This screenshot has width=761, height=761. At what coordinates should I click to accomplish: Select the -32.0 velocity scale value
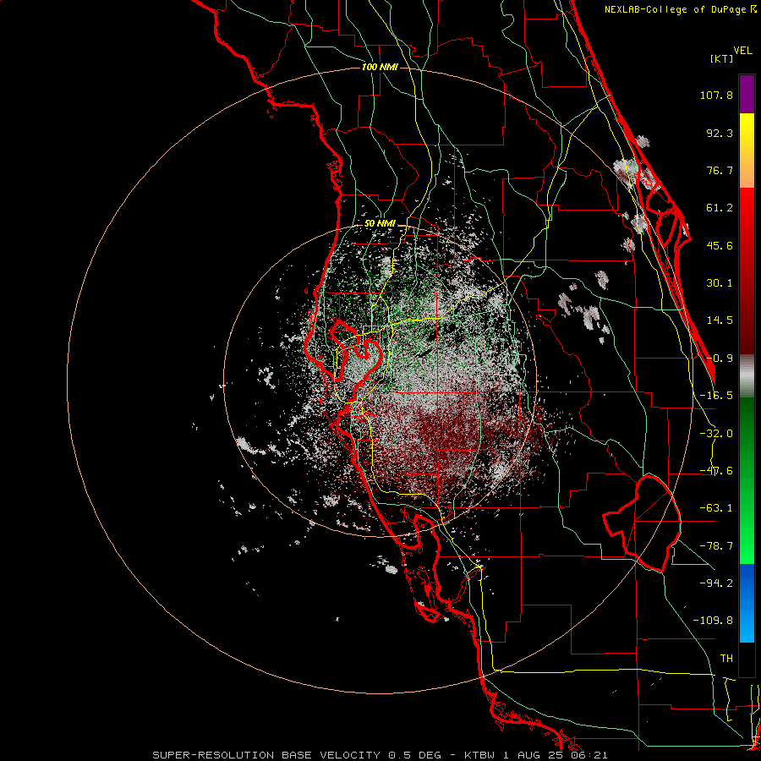point(716,434)
